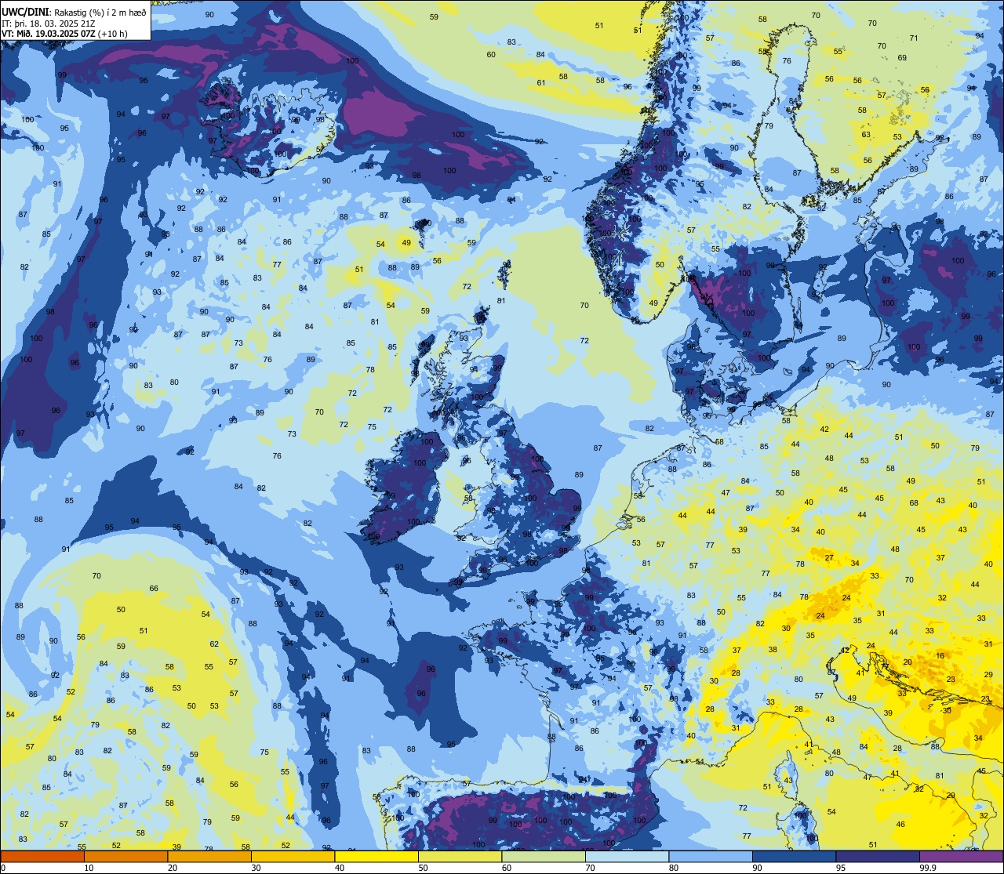Pick the yellow legend color for 40–50 percent
Viewport: 1004px width, 874px height.
[376, 856]
